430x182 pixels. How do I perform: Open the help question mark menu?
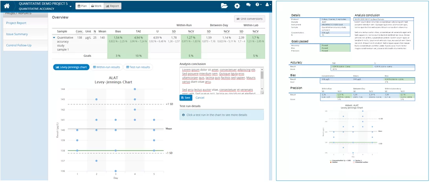click(258, 5)
